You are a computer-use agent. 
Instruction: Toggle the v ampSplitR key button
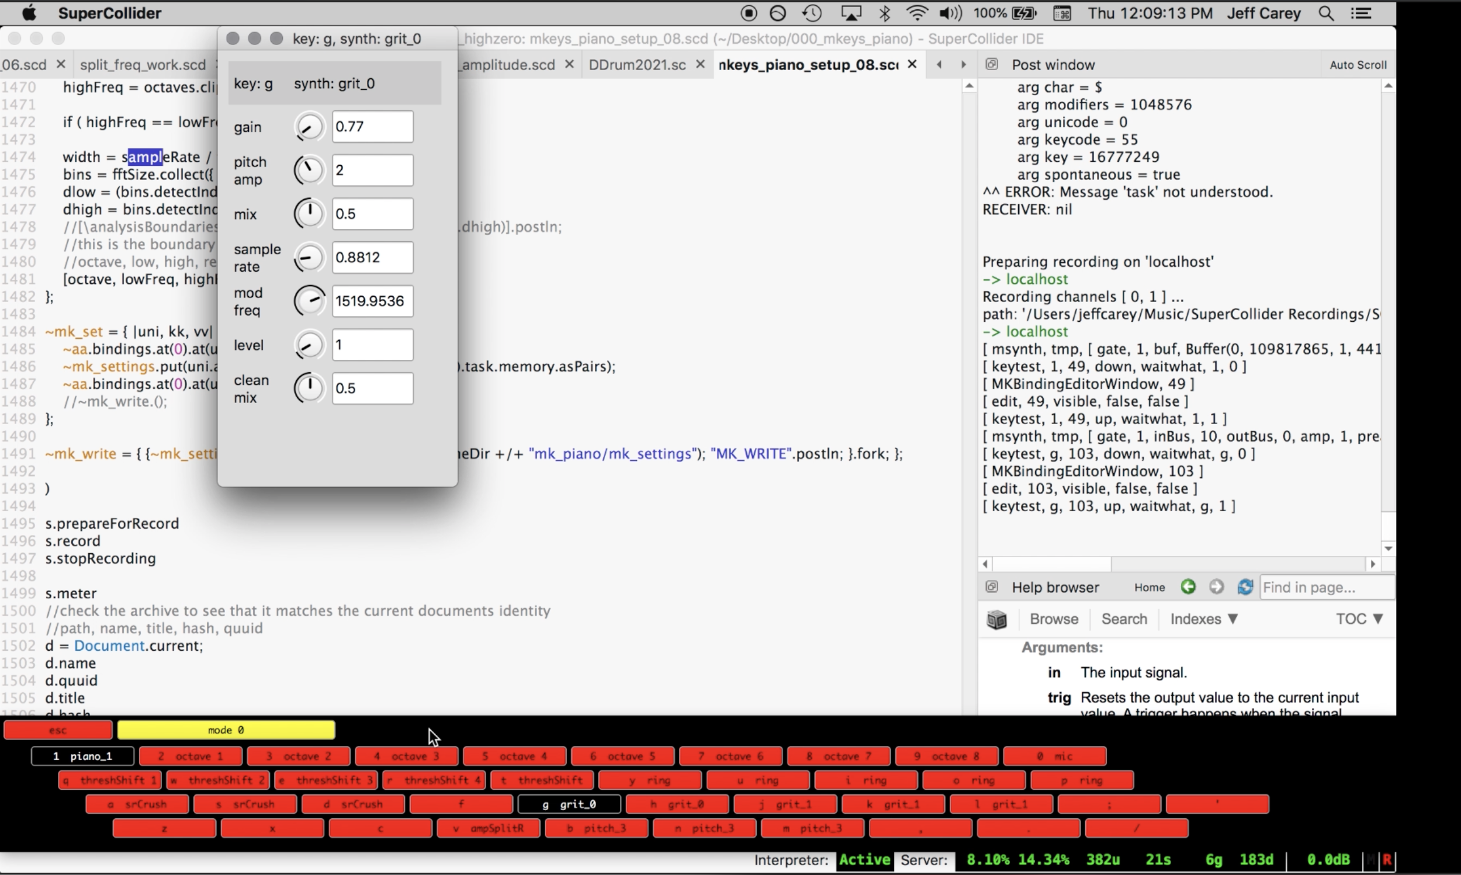pyautogui.click(x=489, y=828)
